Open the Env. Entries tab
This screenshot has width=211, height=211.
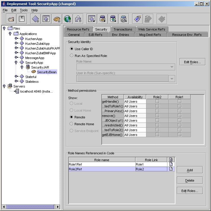[120, 35]
